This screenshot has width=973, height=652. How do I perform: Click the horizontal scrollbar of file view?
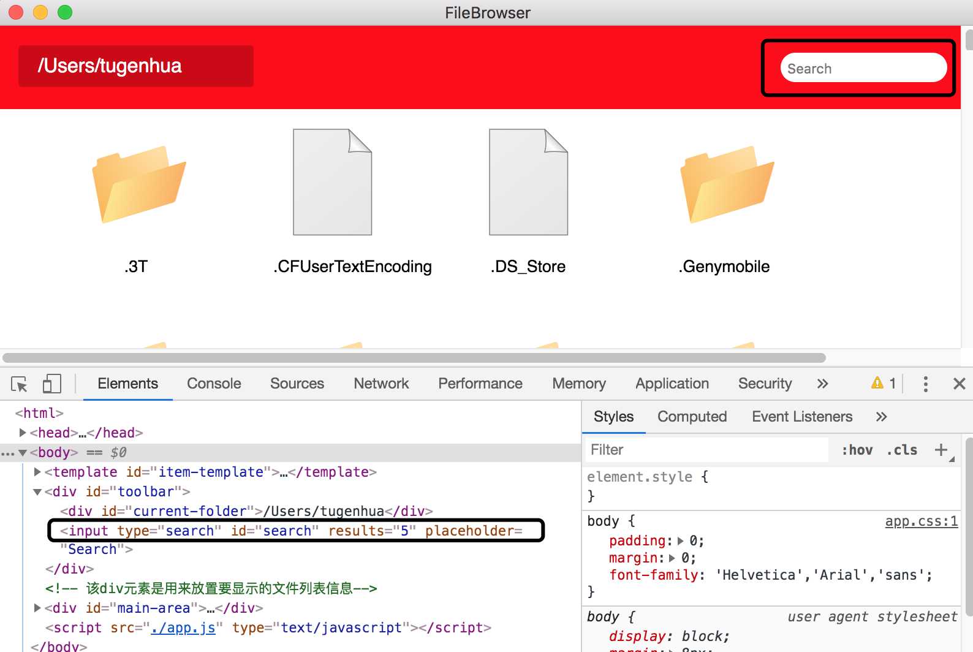(x=414, y=358)
